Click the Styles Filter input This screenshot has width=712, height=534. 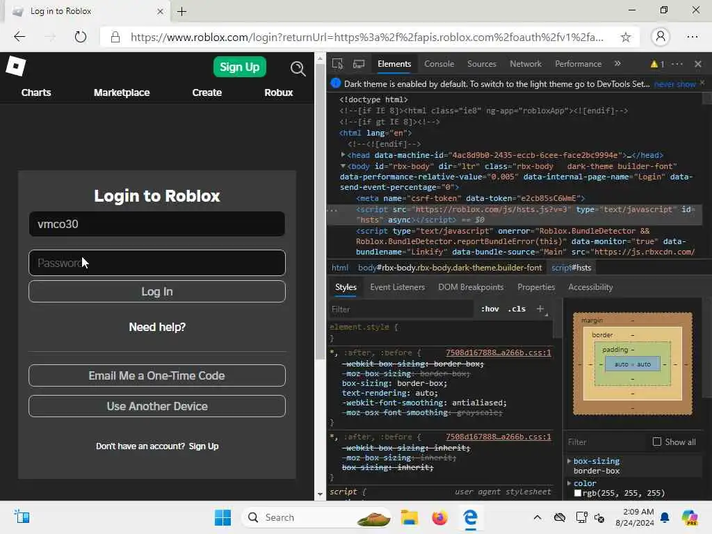(402, 309)
